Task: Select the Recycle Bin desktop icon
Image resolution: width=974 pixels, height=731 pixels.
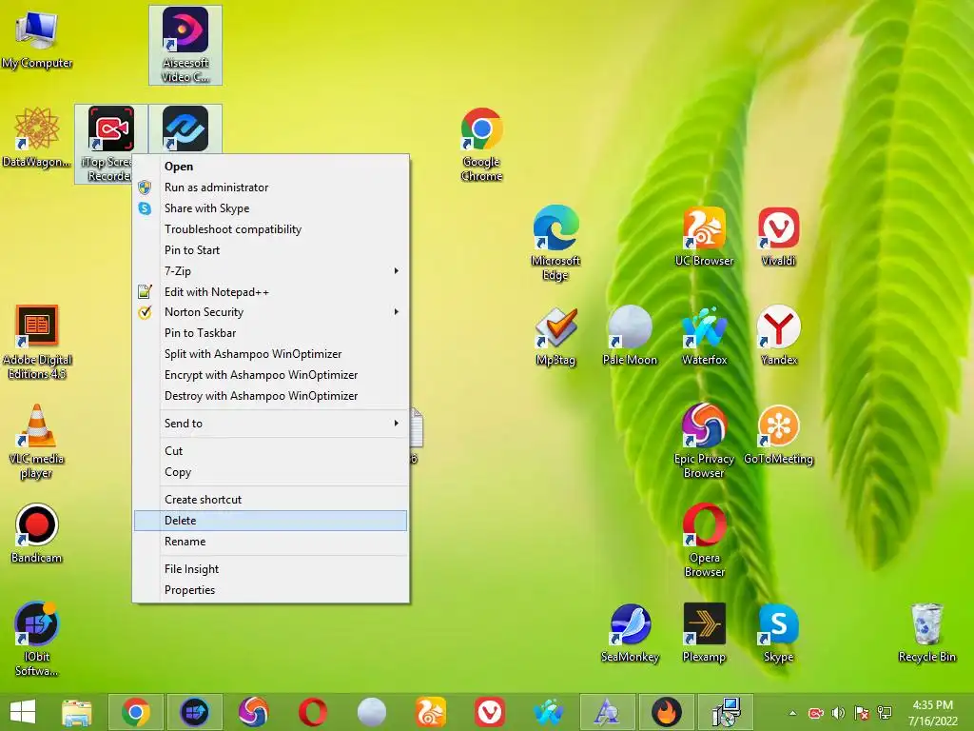Action: (x=926, y=633)
